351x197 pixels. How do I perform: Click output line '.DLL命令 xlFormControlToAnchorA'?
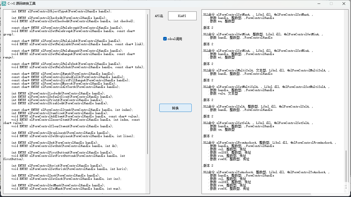266,172
